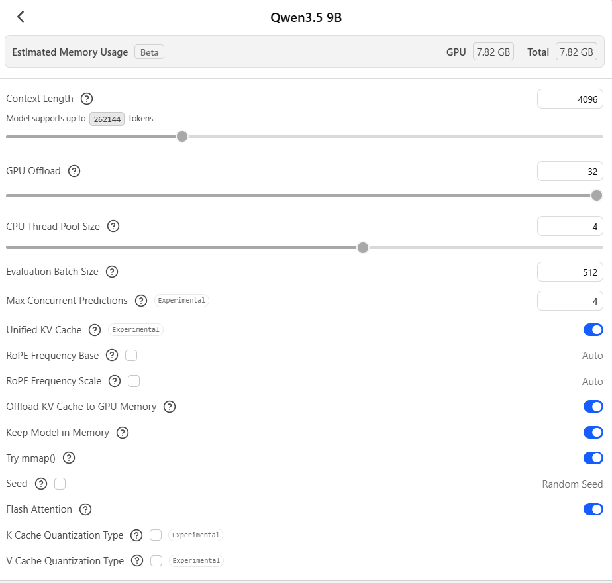Open the Offload KV Cache help icon
The width and height of the screenshot is (612, 583).
tap(169, 407)
